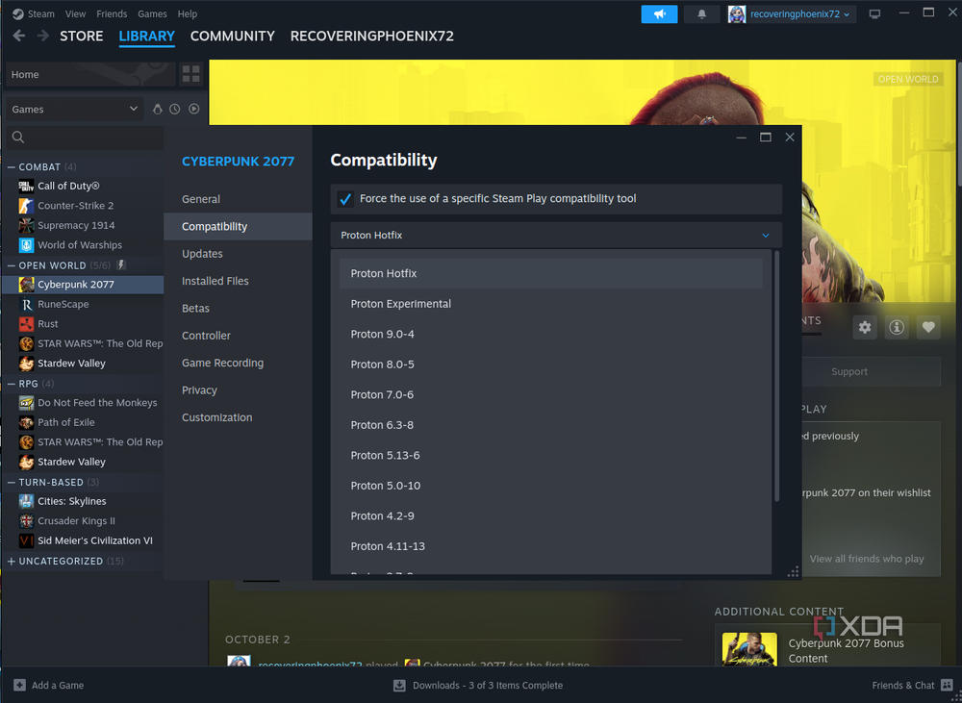Click the Open World dynamic collection lightning icon
The width and height of the screenshot is (962, 703).
(121, 265)
